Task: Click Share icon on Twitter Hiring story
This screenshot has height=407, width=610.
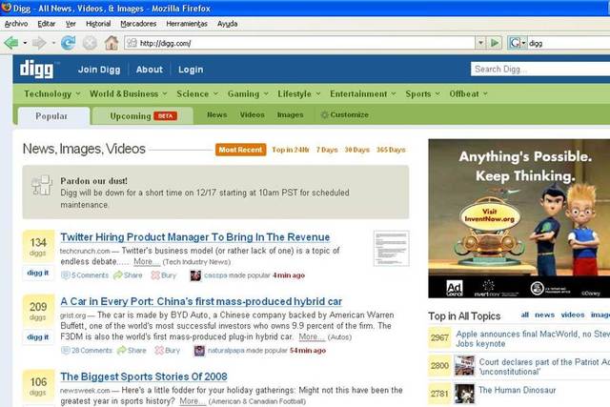Action: coord(117,275)
